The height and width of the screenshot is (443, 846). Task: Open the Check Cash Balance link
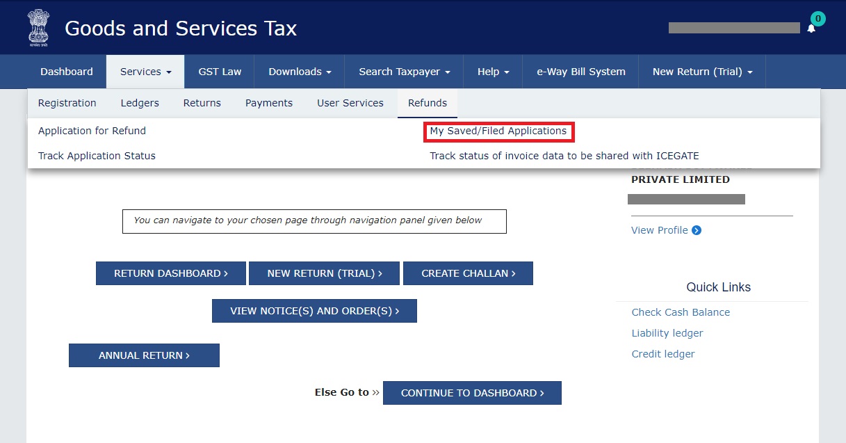tap(681, 312)
